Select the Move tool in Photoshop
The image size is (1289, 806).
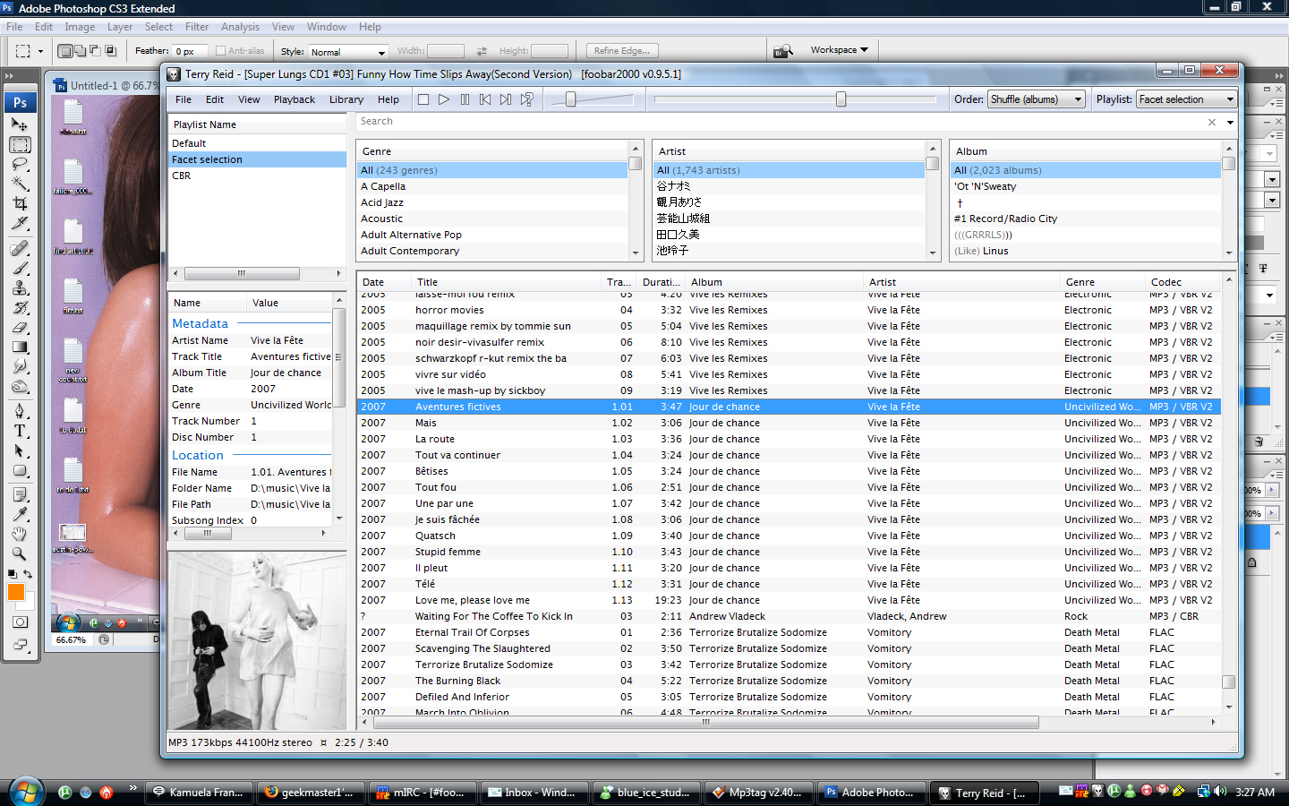[20, 124]
